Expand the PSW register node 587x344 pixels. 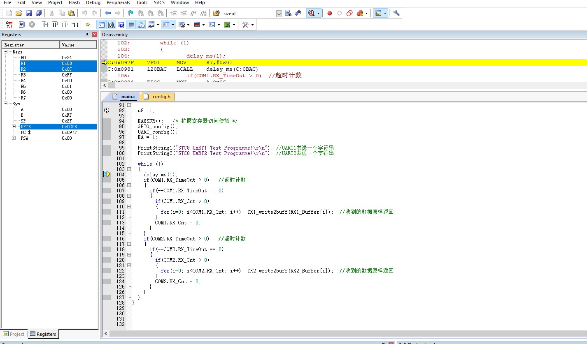14,138
